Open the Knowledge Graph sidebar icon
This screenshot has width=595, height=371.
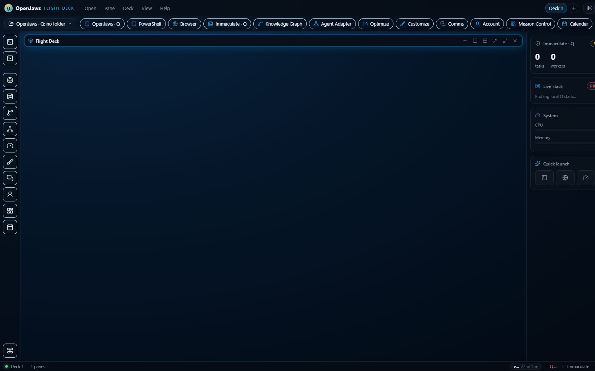[x=10, y=113]
